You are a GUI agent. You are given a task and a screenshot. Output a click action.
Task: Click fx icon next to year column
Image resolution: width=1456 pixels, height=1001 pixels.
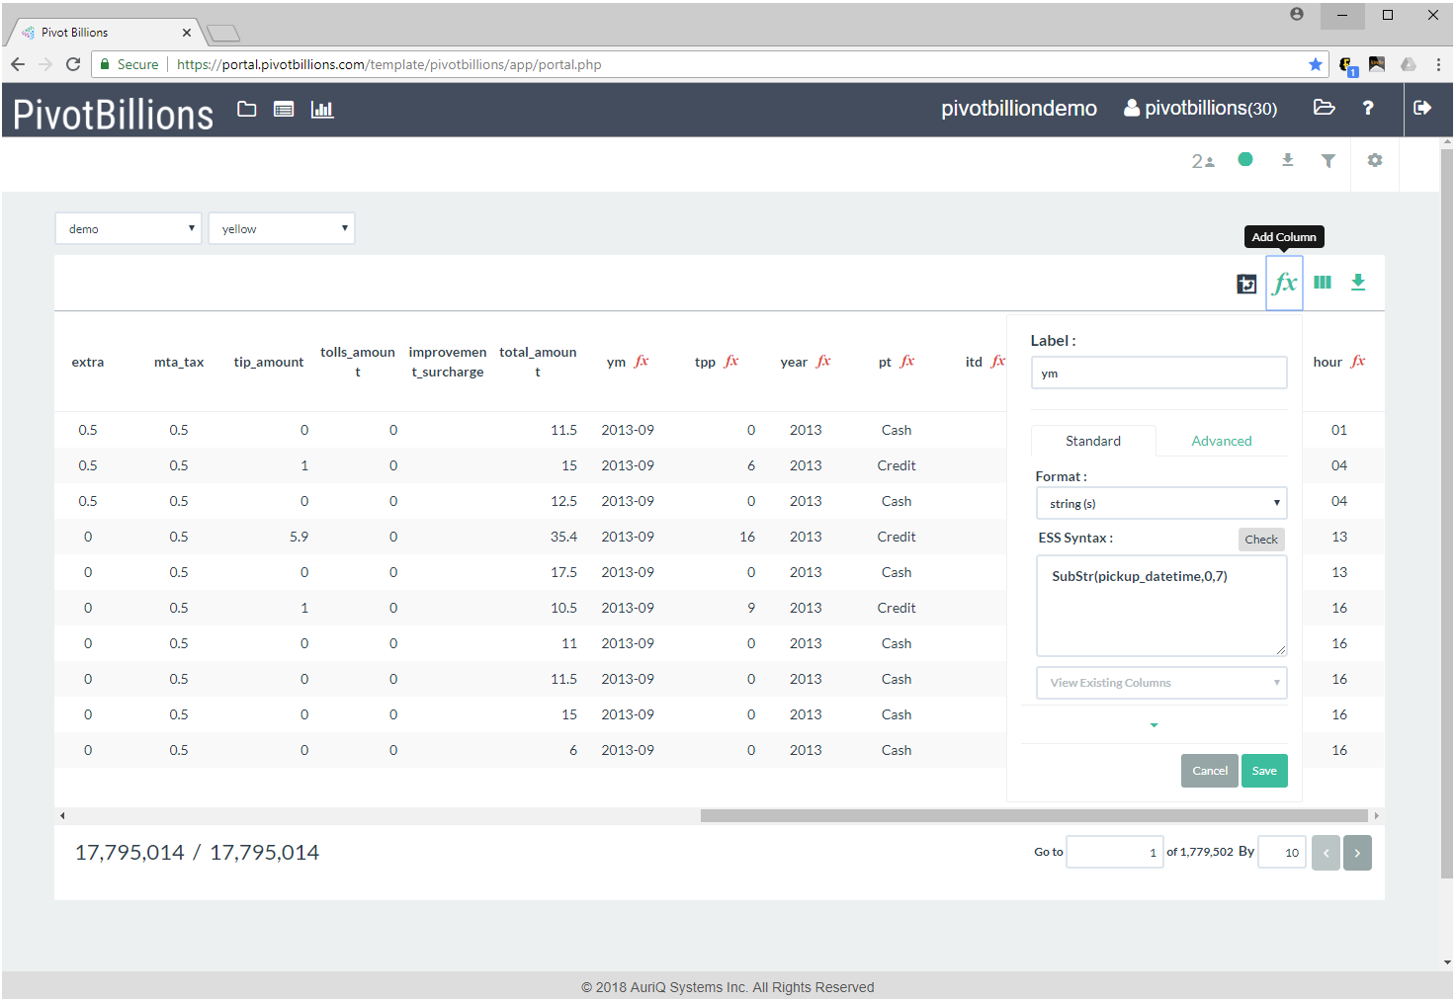click(x=823, y=362)
